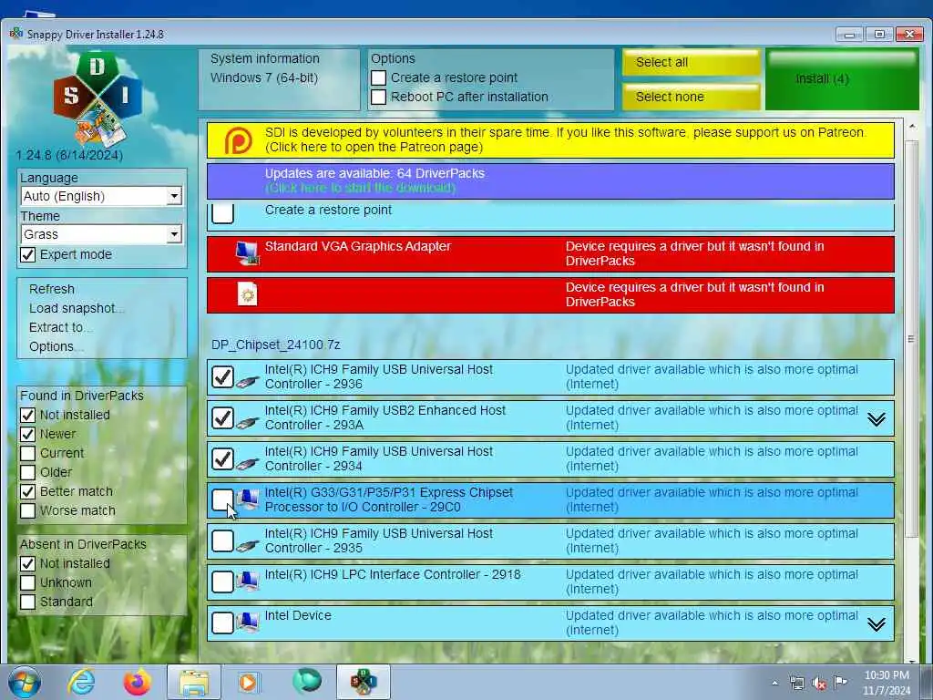
Task: Disable Expert mode checkbox
Action: coord(28,255)
